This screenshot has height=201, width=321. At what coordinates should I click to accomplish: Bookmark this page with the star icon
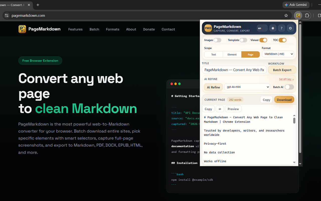coord(286,16)
